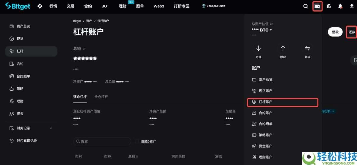Open 交易 in top navigation

click(71, 6)
